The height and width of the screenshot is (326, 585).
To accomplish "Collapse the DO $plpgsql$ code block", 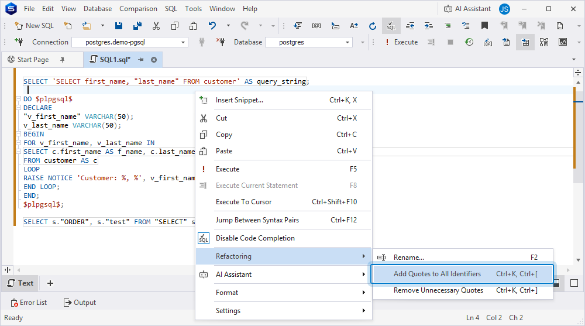I will pyautogui.click(x=18, y=99).
